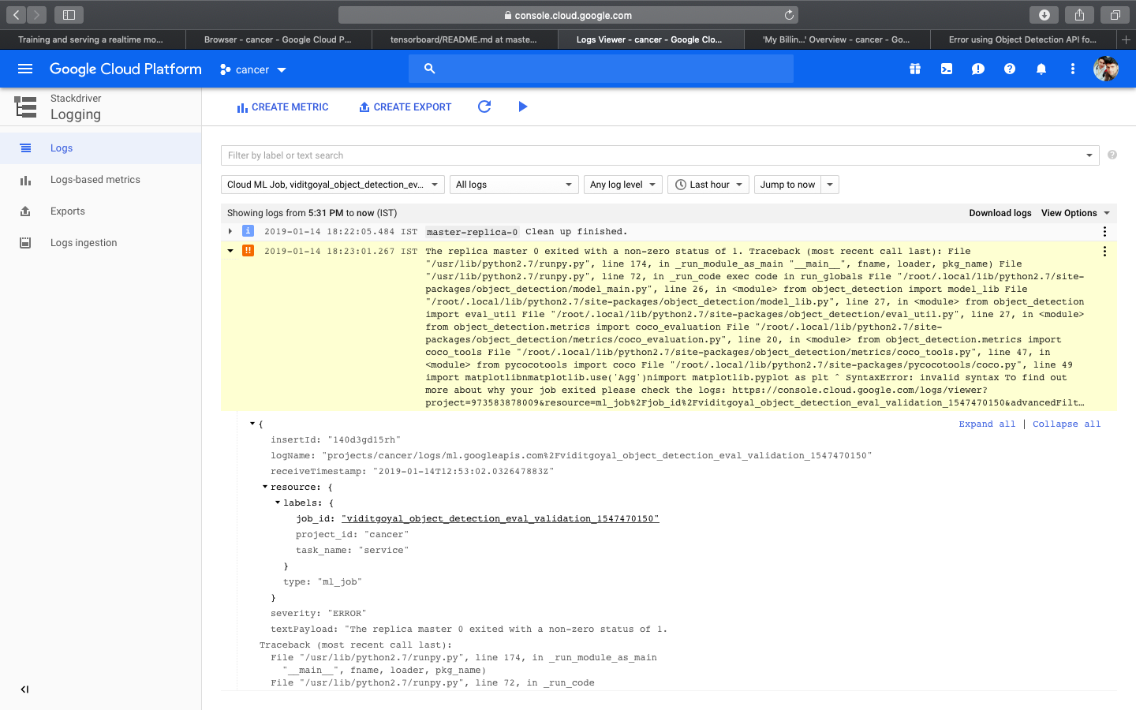Open the "All logs" dropdown
Viewport: 1136px width, 710px height.
[514, 184]
